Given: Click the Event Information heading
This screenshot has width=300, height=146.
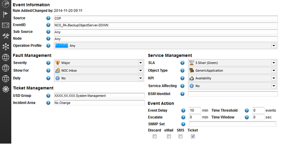Looking at the screenshot, I should 31,5.
